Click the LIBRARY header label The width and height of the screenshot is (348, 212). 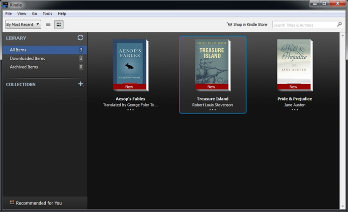16,38
